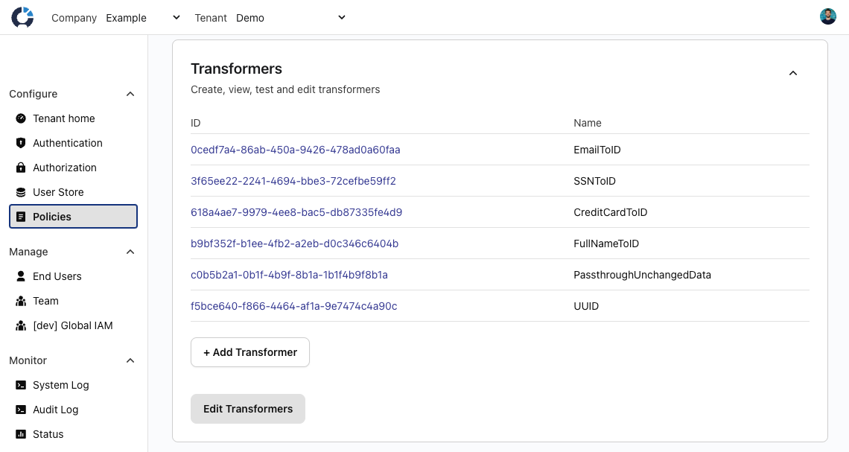
Task: Collapse the Configure sidebar section
Action: coord(130,94)
